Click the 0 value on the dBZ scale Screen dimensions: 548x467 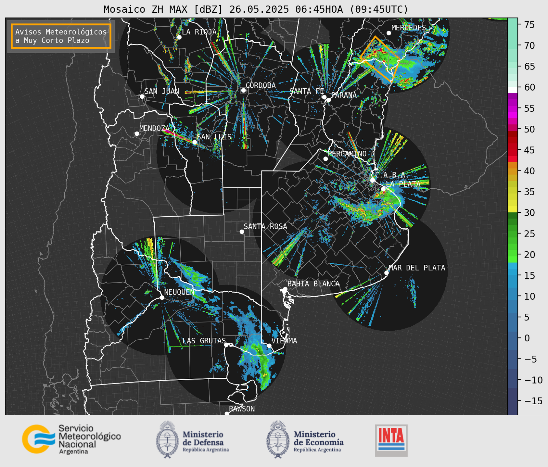(527, 338)
